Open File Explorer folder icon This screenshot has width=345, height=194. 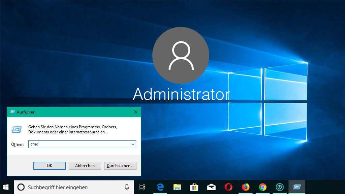point(177,187)
